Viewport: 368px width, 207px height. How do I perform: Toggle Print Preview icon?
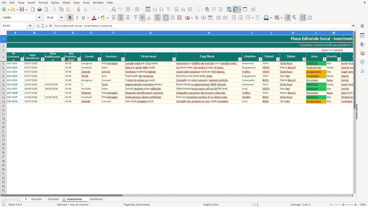click(46, 10)
